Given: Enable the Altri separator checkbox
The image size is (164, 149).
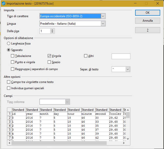Looking at the screenshot, I should point(86,56).
